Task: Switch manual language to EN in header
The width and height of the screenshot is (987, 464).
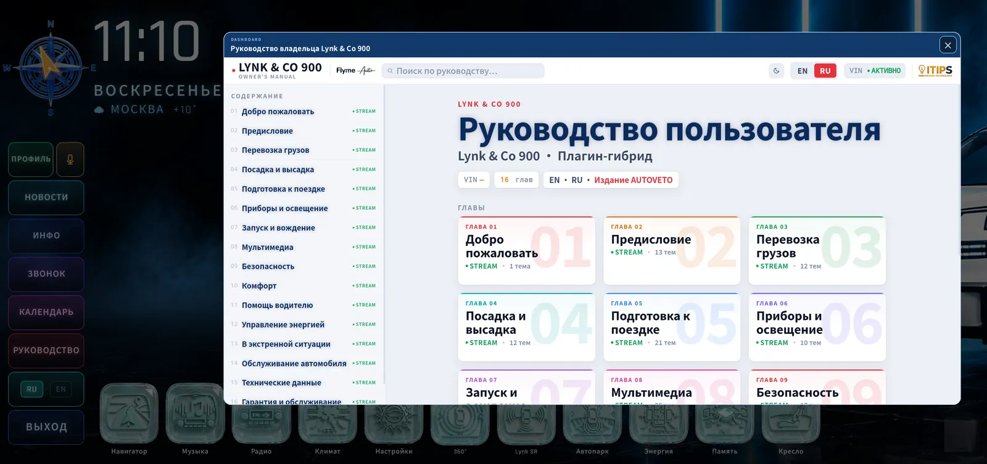Action: tap(803, 71)
